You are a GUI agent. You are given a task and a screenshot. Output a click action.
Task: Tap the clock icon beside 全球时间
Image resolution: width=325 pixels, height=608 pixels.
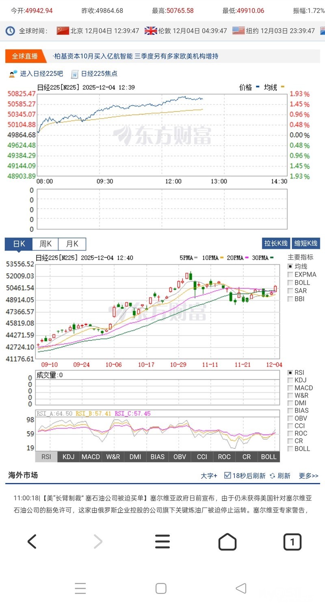(11, 31)
